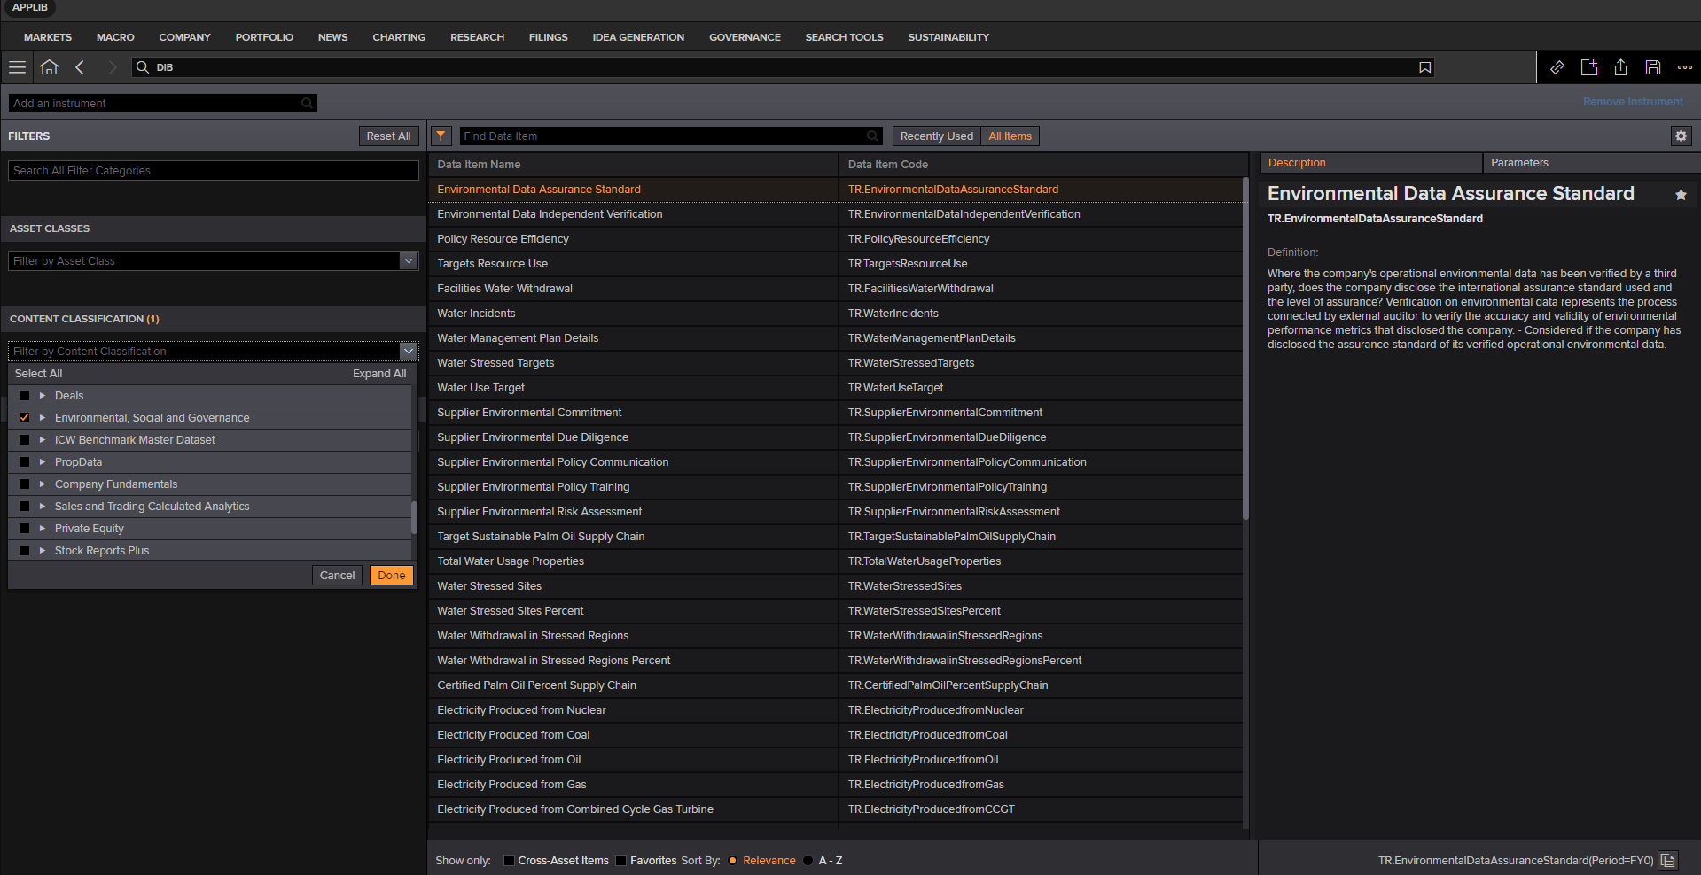Screen dimensions: 1701x875
Task: Switch to the Parameters tab
Action: (1519, 163)
